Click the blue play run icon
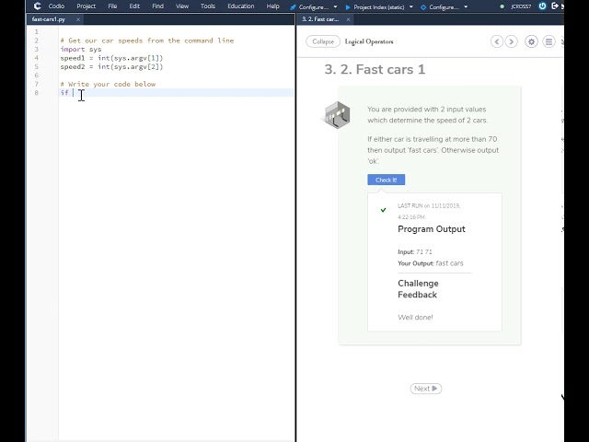The width and height of the screenshot is (589, 442). 348,7
